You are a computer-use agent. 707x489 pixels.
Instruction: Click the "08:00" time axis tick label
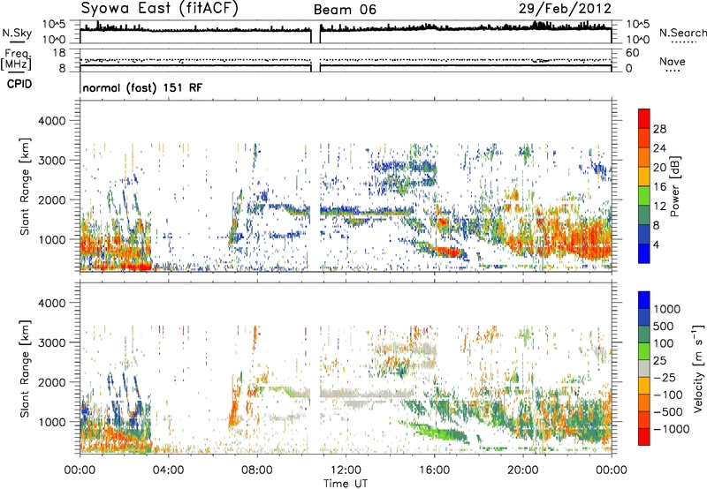click(x=257, y=470)
